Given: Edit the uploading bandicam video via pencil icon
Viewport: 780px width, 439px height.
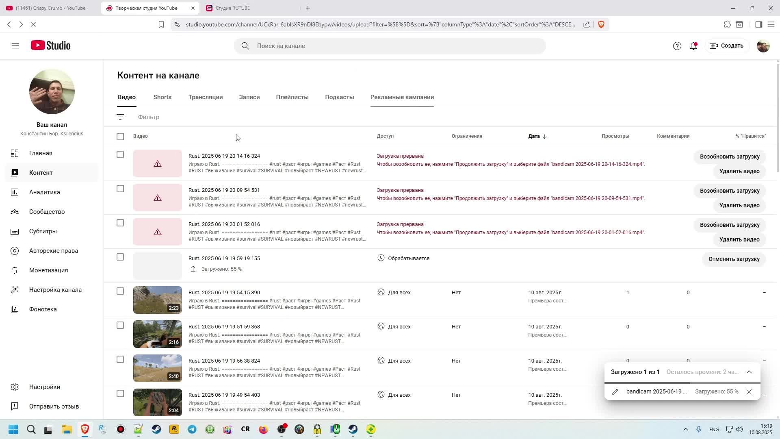Looking at the screenshot, I should point(615,392).
